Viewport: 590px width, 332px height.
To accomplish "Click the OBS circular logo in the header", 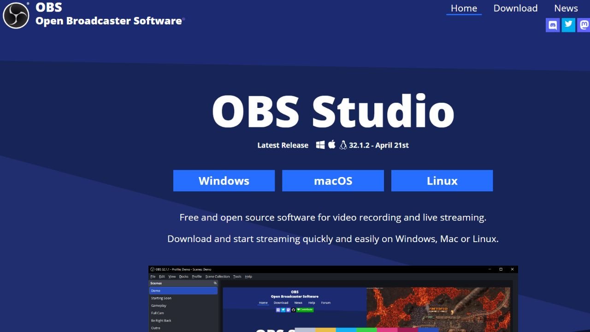I will (x=16, y=15).
